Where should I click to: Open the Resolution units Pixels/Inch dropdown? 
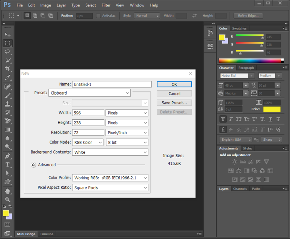pos(127,132)
